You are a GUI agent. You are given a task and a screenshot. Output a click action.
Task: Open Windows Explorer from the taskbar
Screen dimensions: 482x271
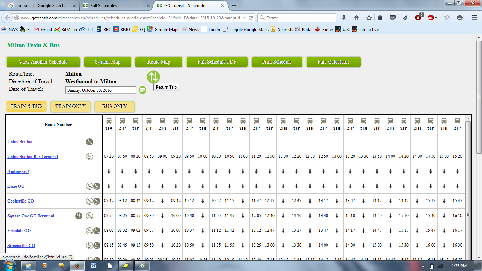point(29,266)
